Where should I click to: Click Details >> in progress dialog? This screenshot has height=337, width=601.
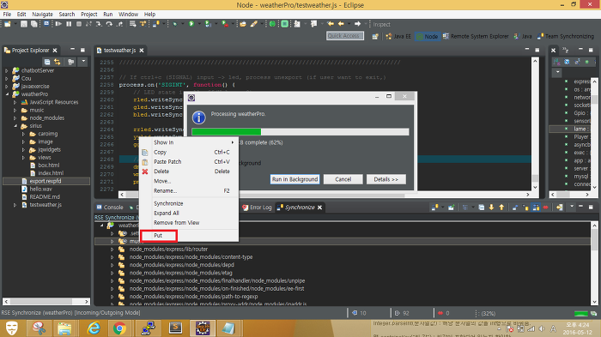[x=386, y=179]
